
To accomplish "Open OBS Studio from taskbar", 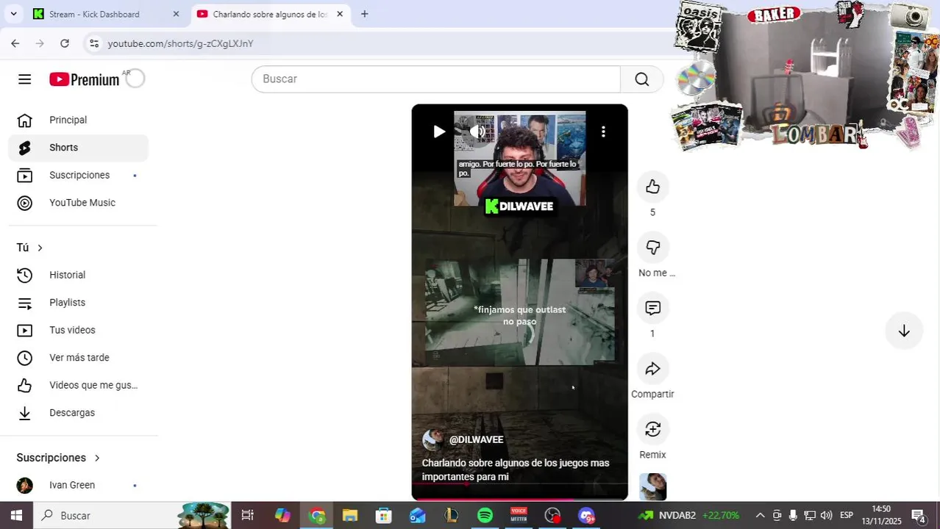I will point(552,516).
